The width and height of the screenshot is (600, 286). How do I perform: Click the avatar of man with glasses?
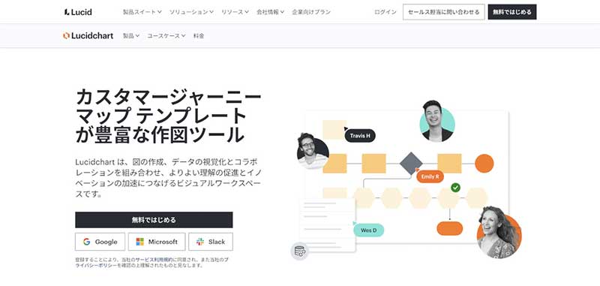click(x=312, y=152)
